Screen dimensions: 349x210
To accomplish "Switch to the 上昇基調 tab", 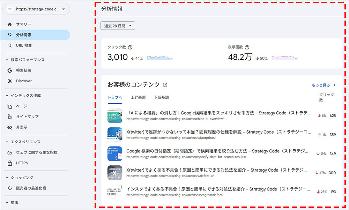I will point(138,98).
